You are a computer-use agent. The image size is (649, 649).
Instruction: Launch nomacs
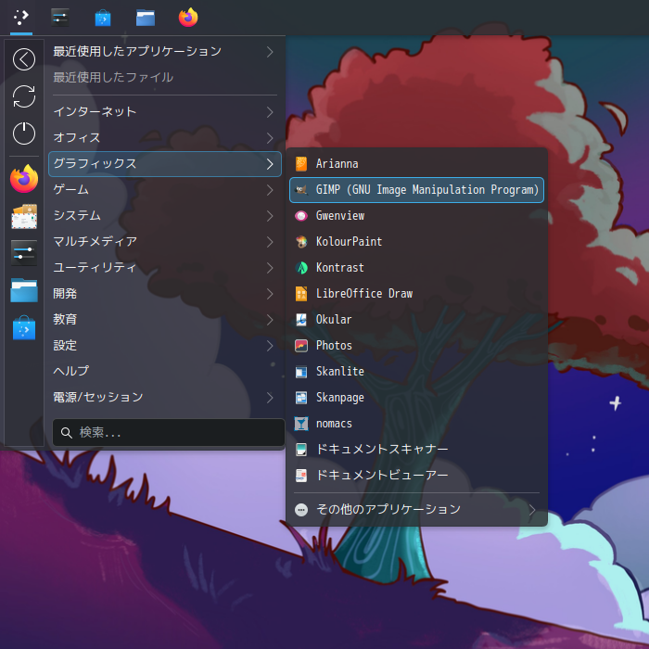[x=416, y=424]
